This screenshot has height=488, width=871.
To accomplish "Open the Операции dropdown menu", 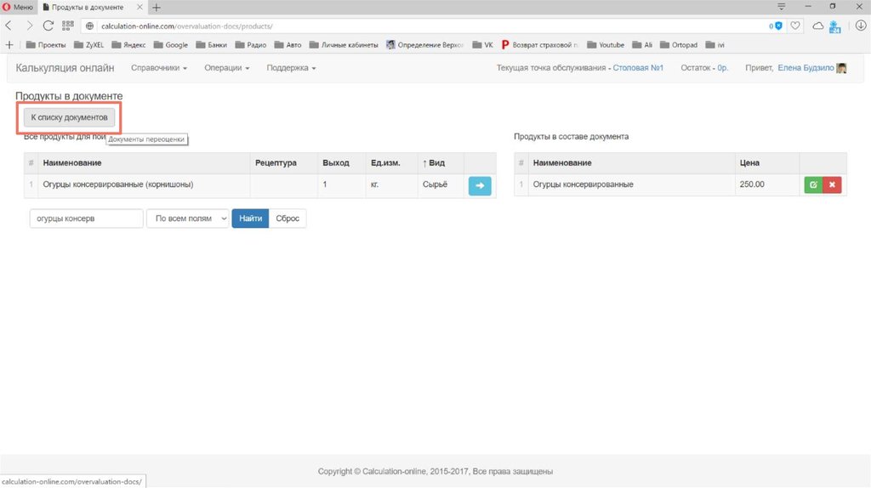I will 226,68.
